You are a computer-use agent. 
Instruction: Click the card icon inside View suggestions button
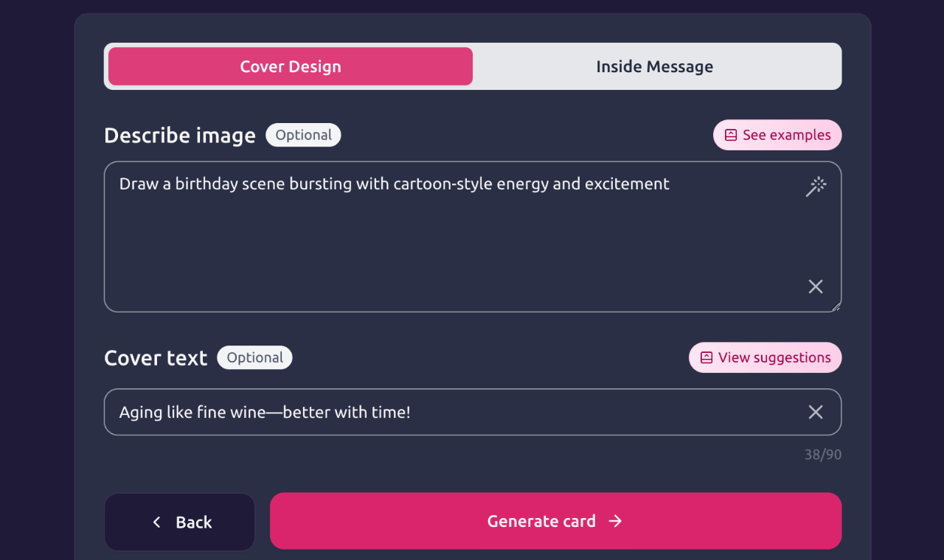[x=707, y=357]
